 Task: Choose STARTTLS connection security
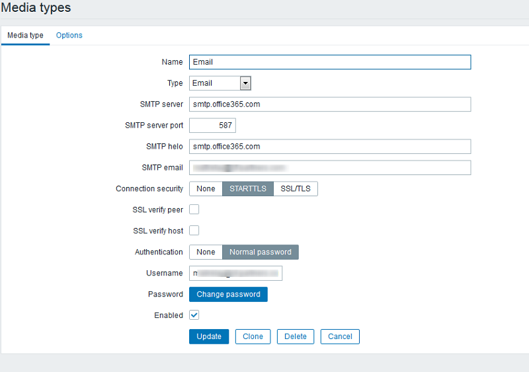coord(248,189)
